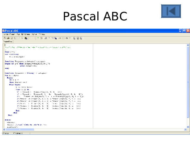Click the Redo arrow icon

tap(34, 38)
